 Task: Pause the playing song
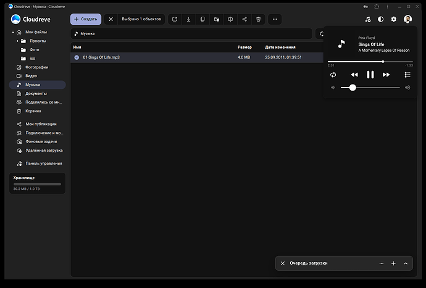pyautogui.click(x=370, y=75)
